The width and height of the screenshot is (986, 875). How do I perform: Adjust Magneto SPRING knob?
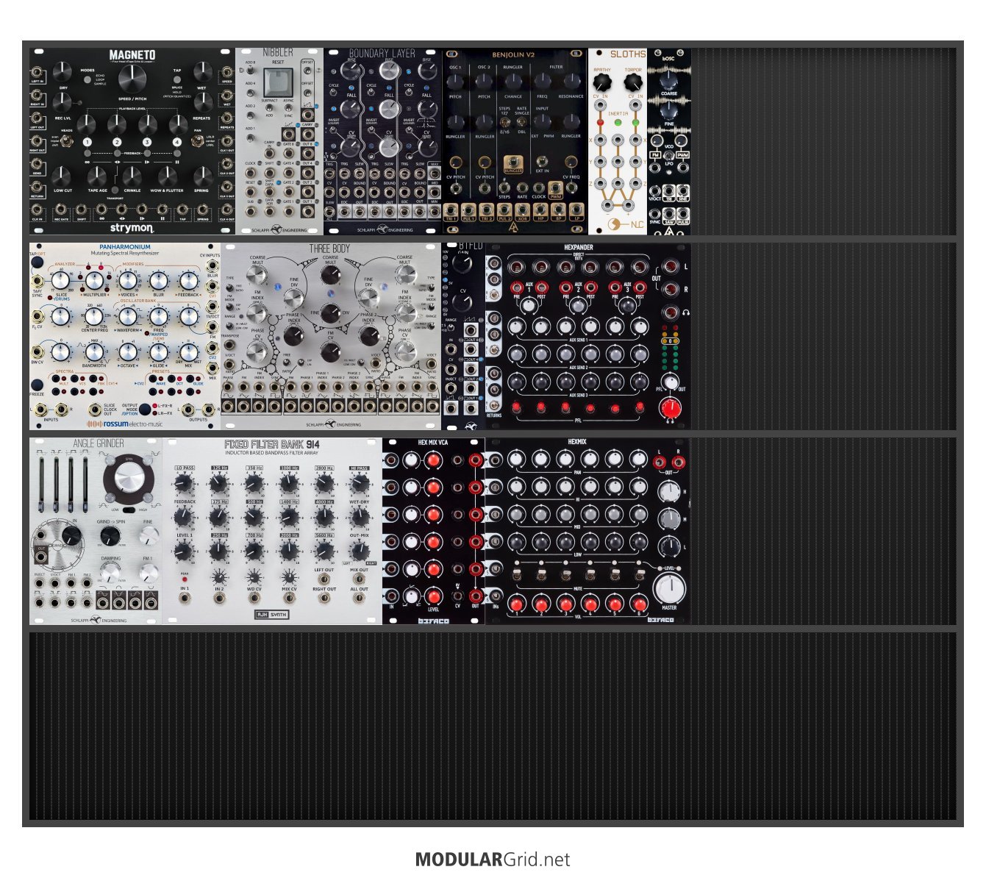click(201, 176)
